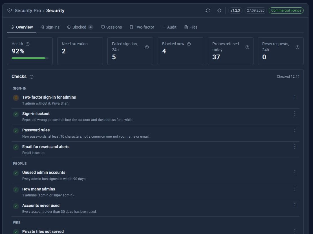Click the green check icon for Password rules
This screenshot has height=234, width=313.
pos(16,131)
